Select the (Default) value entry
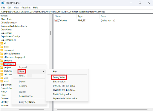Image resolution: width=153 pixels, height=111 pixels. tap(62, 21)
